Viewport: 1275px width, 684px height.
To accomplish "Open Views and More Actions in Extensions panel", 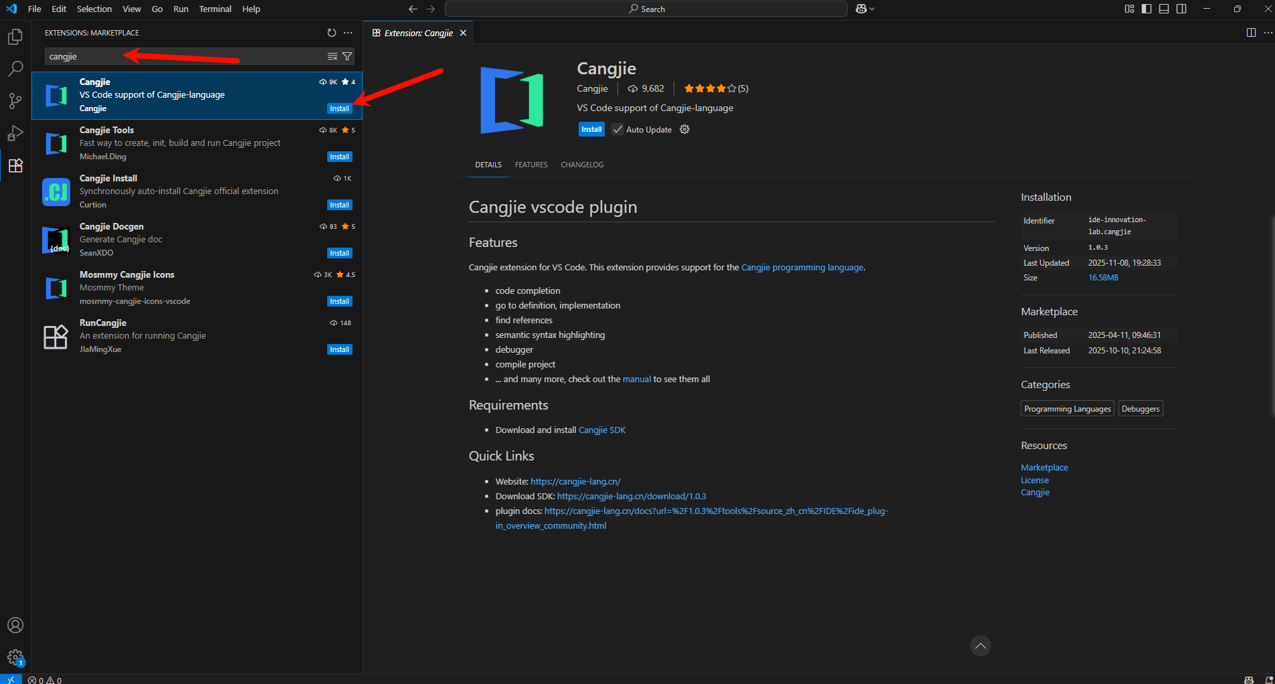I will [348, 33].
